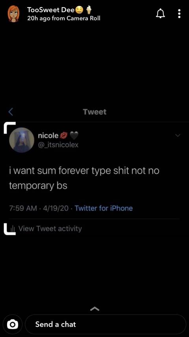Open the Twitter for iPhone link

tap(104, 208)
